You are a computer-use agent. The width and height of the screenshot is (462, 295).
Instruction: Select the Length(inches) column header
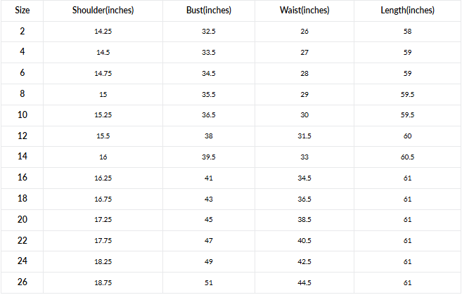click(x=408, y=11)
